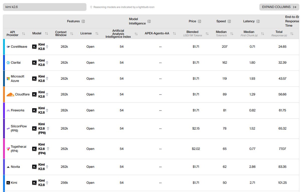Open the CoreWeave provider link
The width and height of the screenshot is (301, 192).
pos(19,47)
